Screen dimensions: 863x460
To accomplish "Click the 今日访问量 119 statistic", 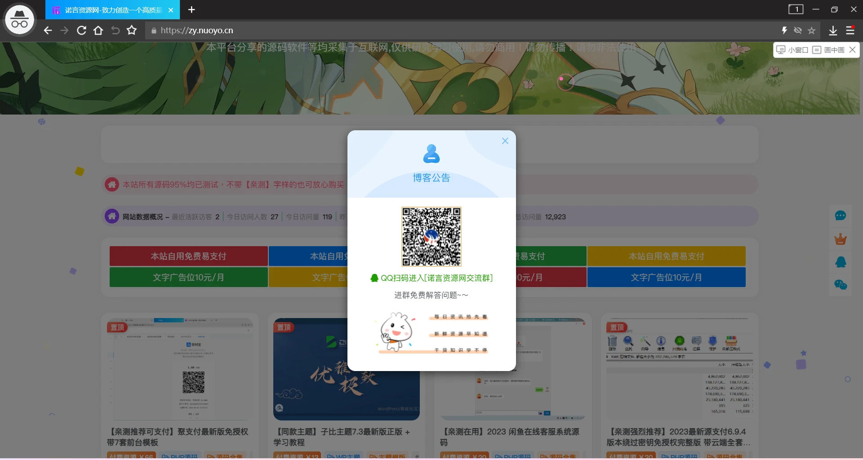I will (309, 217).
